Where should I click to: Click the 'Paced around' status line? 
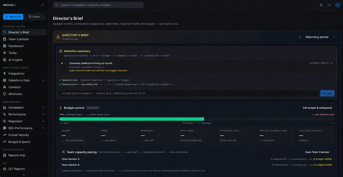[x=117, y=84]
